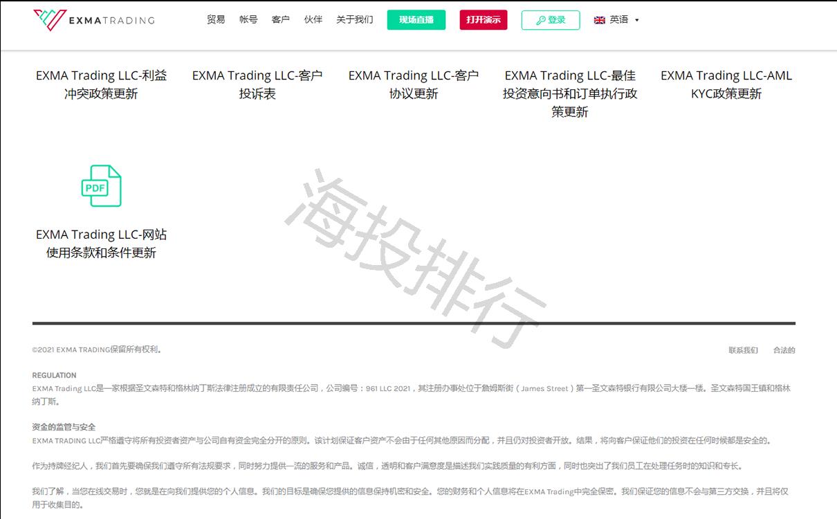837x519 pixels.
Task: Open EXMA Trading LLC-网站使用条款和条件更新 link
Action: 102,244
